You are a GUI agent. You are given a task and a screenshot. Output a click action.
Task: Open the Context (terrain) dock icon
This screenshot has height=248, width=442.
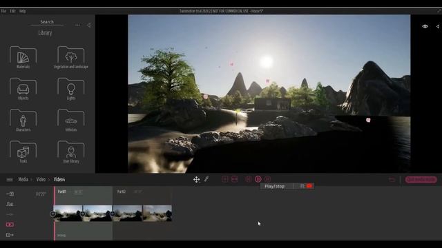coord(10,204)
